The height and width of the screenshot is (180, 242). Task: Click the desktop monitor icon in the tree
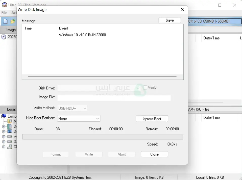[9, 131]
